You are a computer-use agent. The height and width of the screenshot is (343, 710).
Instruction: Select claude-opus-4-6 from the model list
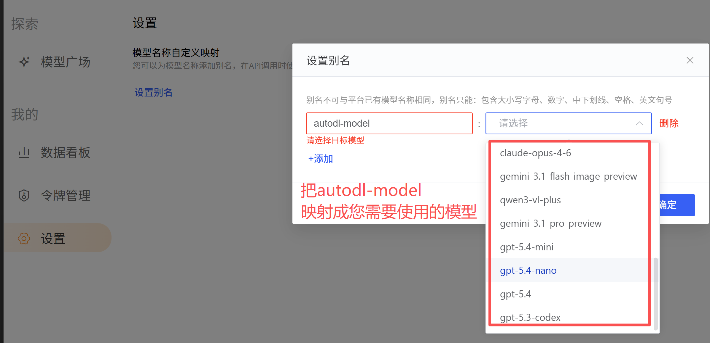(x=535, y=153)
